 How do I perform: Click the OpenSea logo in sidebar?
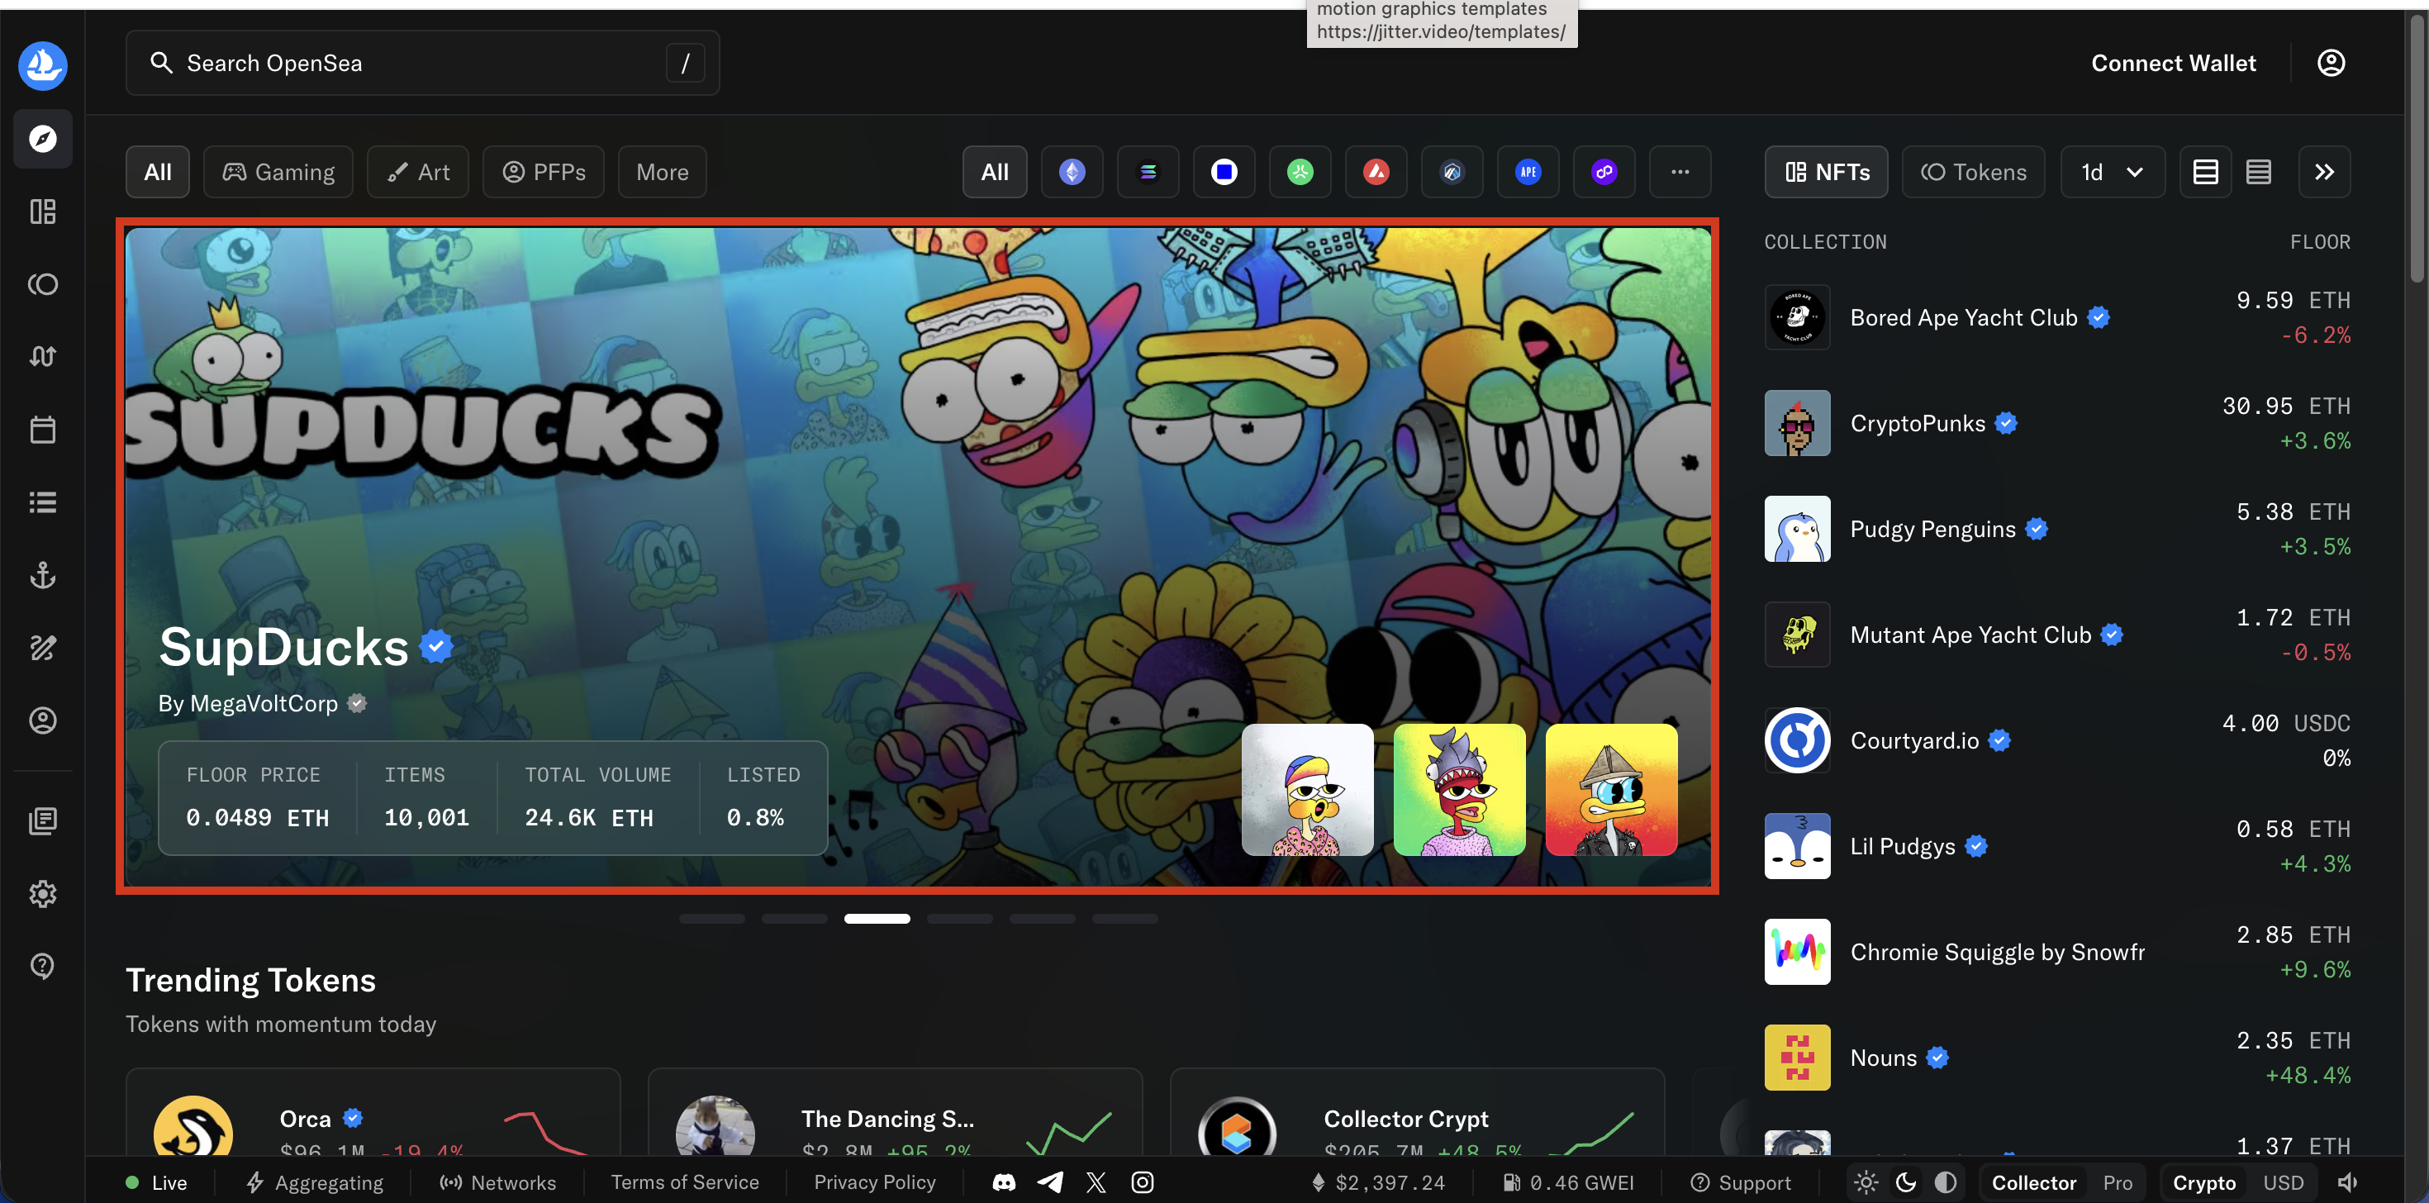pyautogui.click(x=42, y=65)
